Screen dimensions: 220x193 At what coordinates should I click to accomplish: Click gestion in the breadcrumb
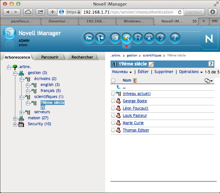tap(132, 55)
